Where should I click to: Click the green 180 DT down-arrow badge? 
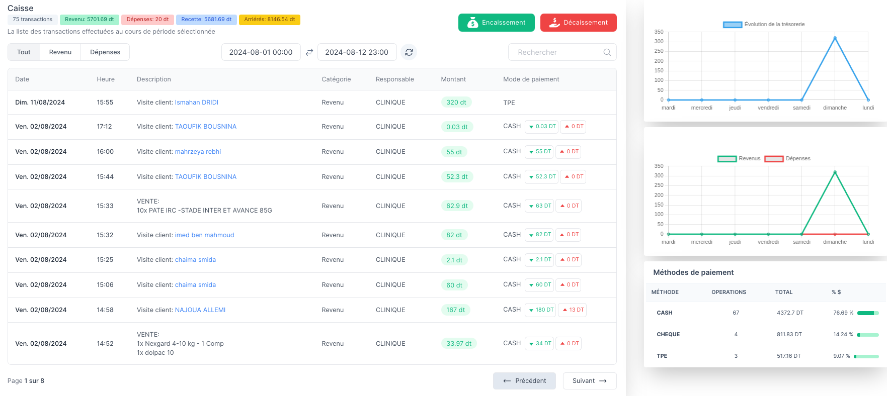[541, 310]
